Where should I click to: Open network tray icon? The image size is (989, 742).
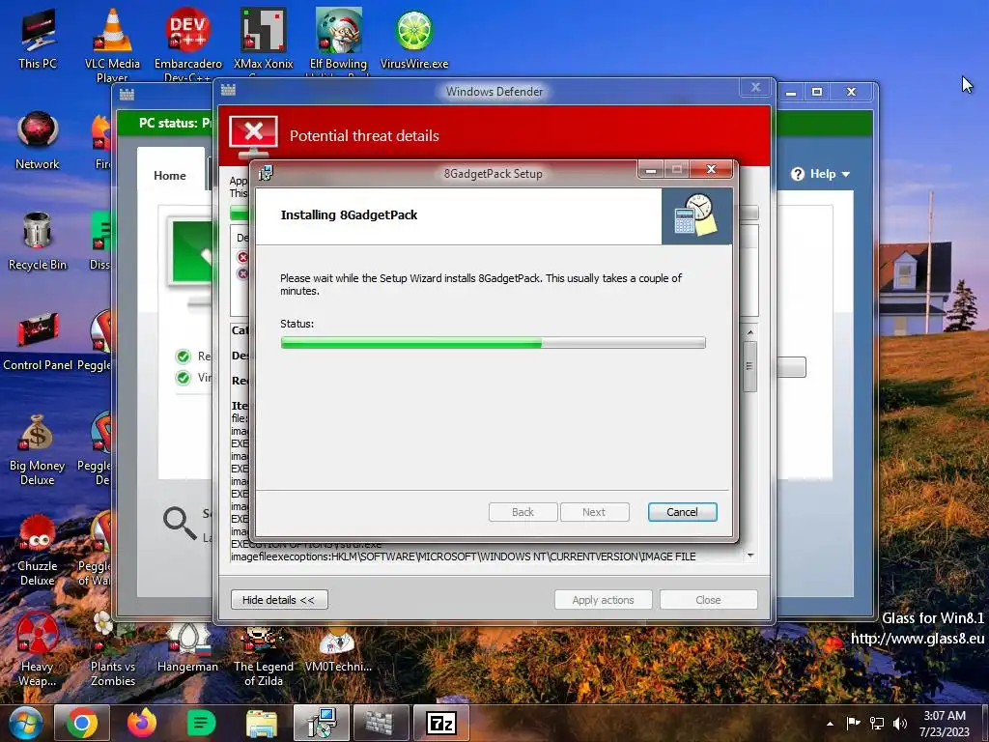tap(876, 723)
